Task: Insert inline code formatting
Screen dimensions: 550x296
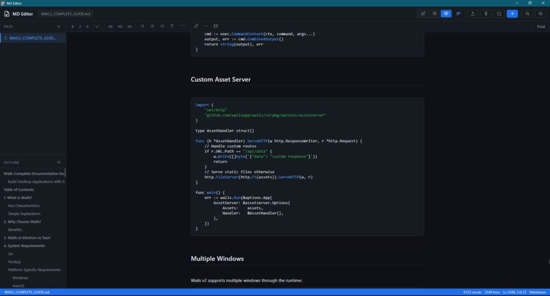Action: point(97,27)
